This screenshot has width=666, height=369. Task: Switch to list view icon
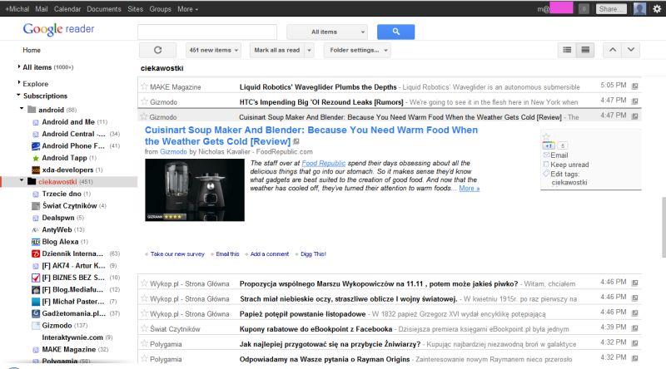pos(567,50)
